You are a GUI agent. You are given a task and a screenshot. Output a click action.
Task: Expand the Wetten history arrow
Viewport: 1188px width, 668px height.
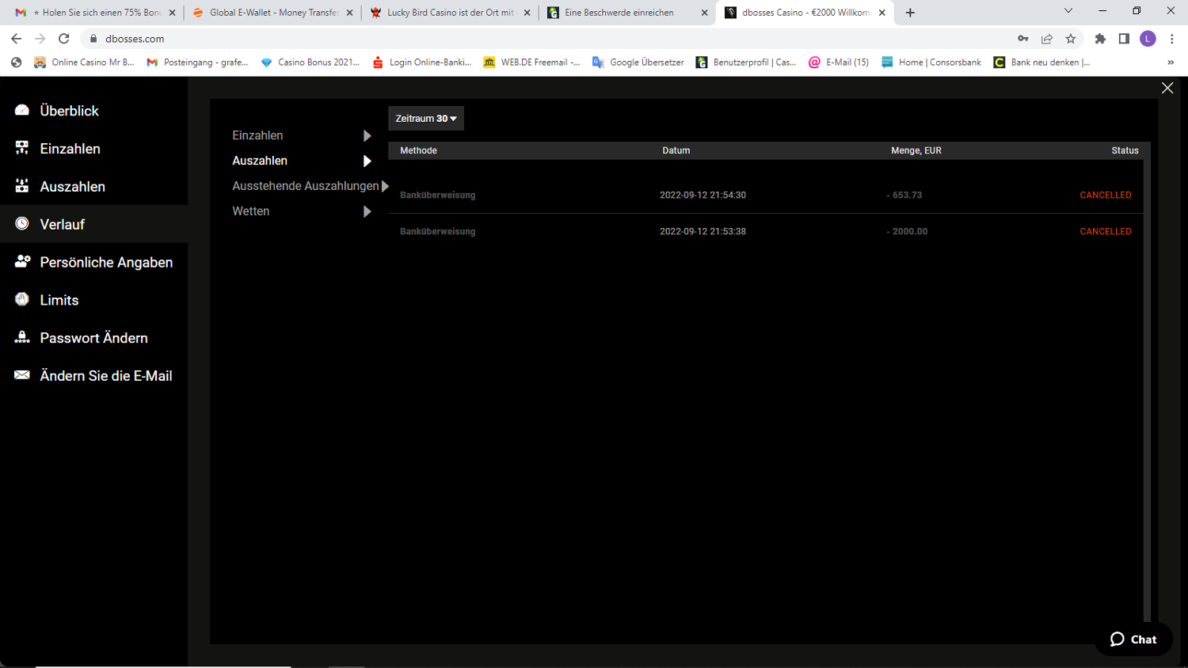[367, 211]
